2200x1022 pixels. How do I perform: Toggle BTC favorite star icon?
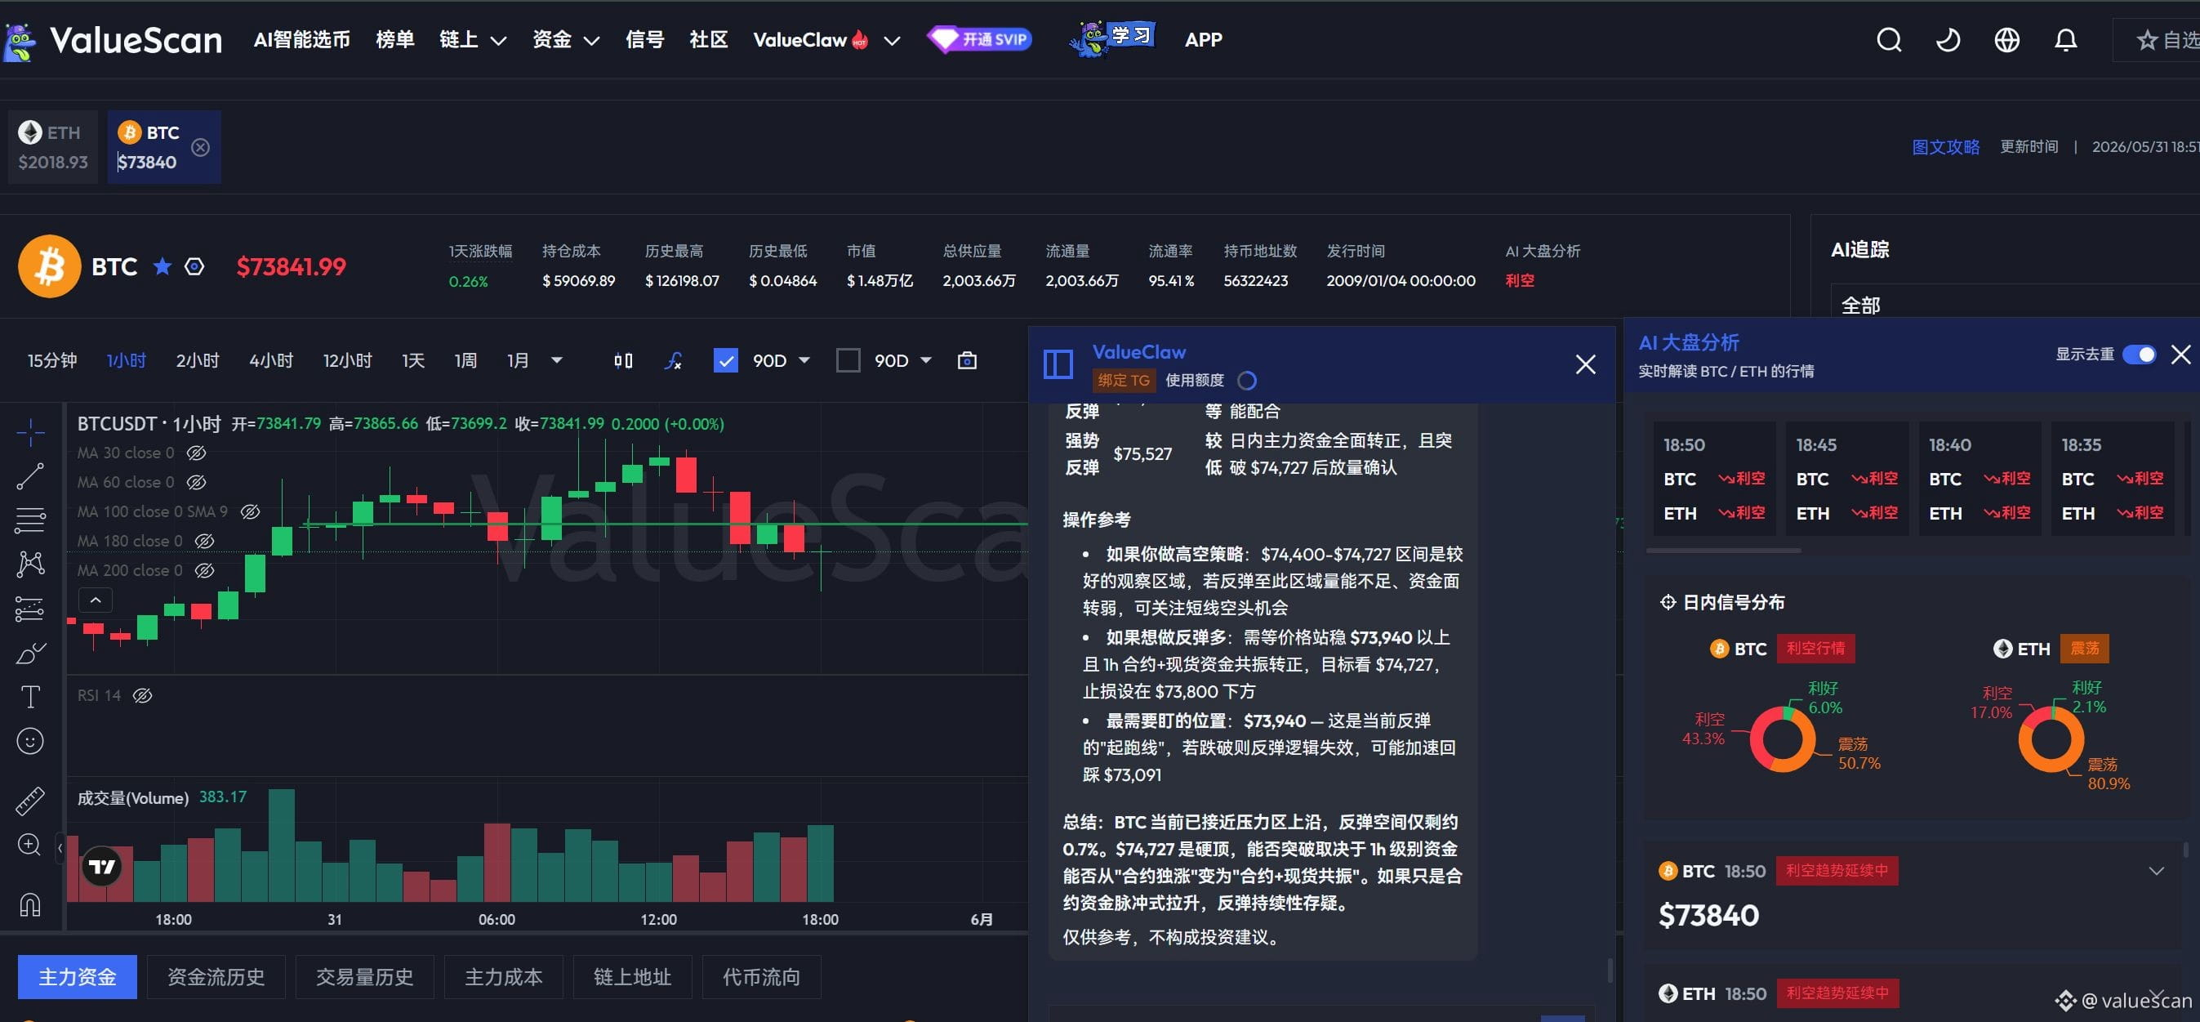163,266
